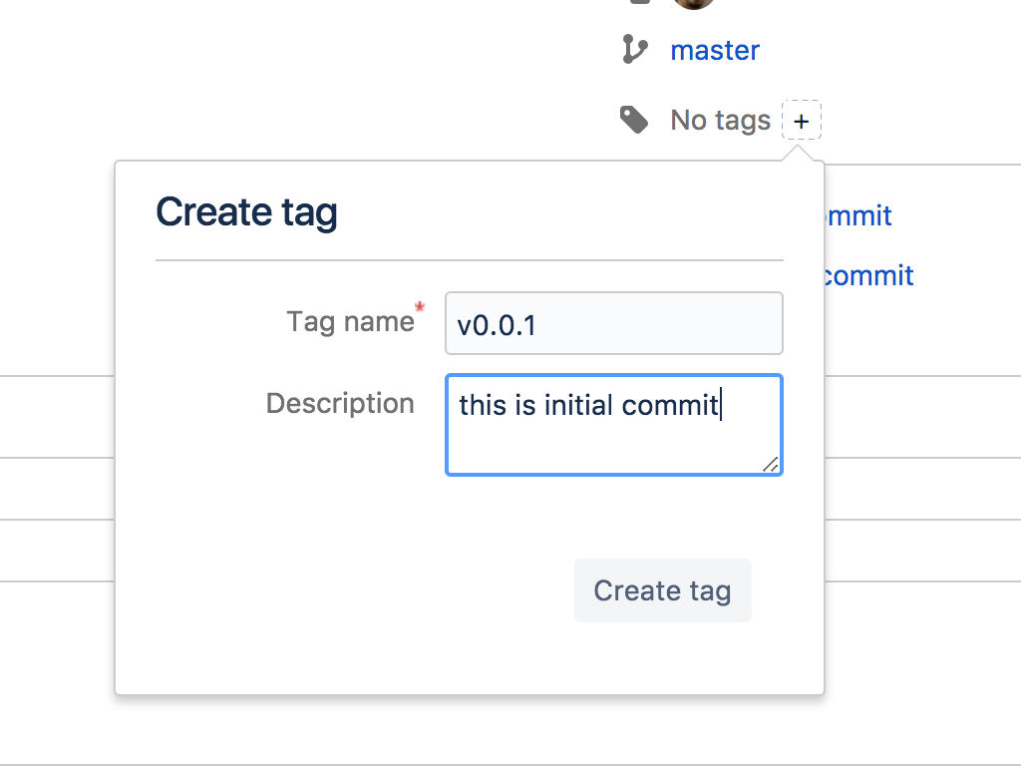Click the plus icon to add a tag
Screen dimensions: 1021x766
[x=801, y=121]
